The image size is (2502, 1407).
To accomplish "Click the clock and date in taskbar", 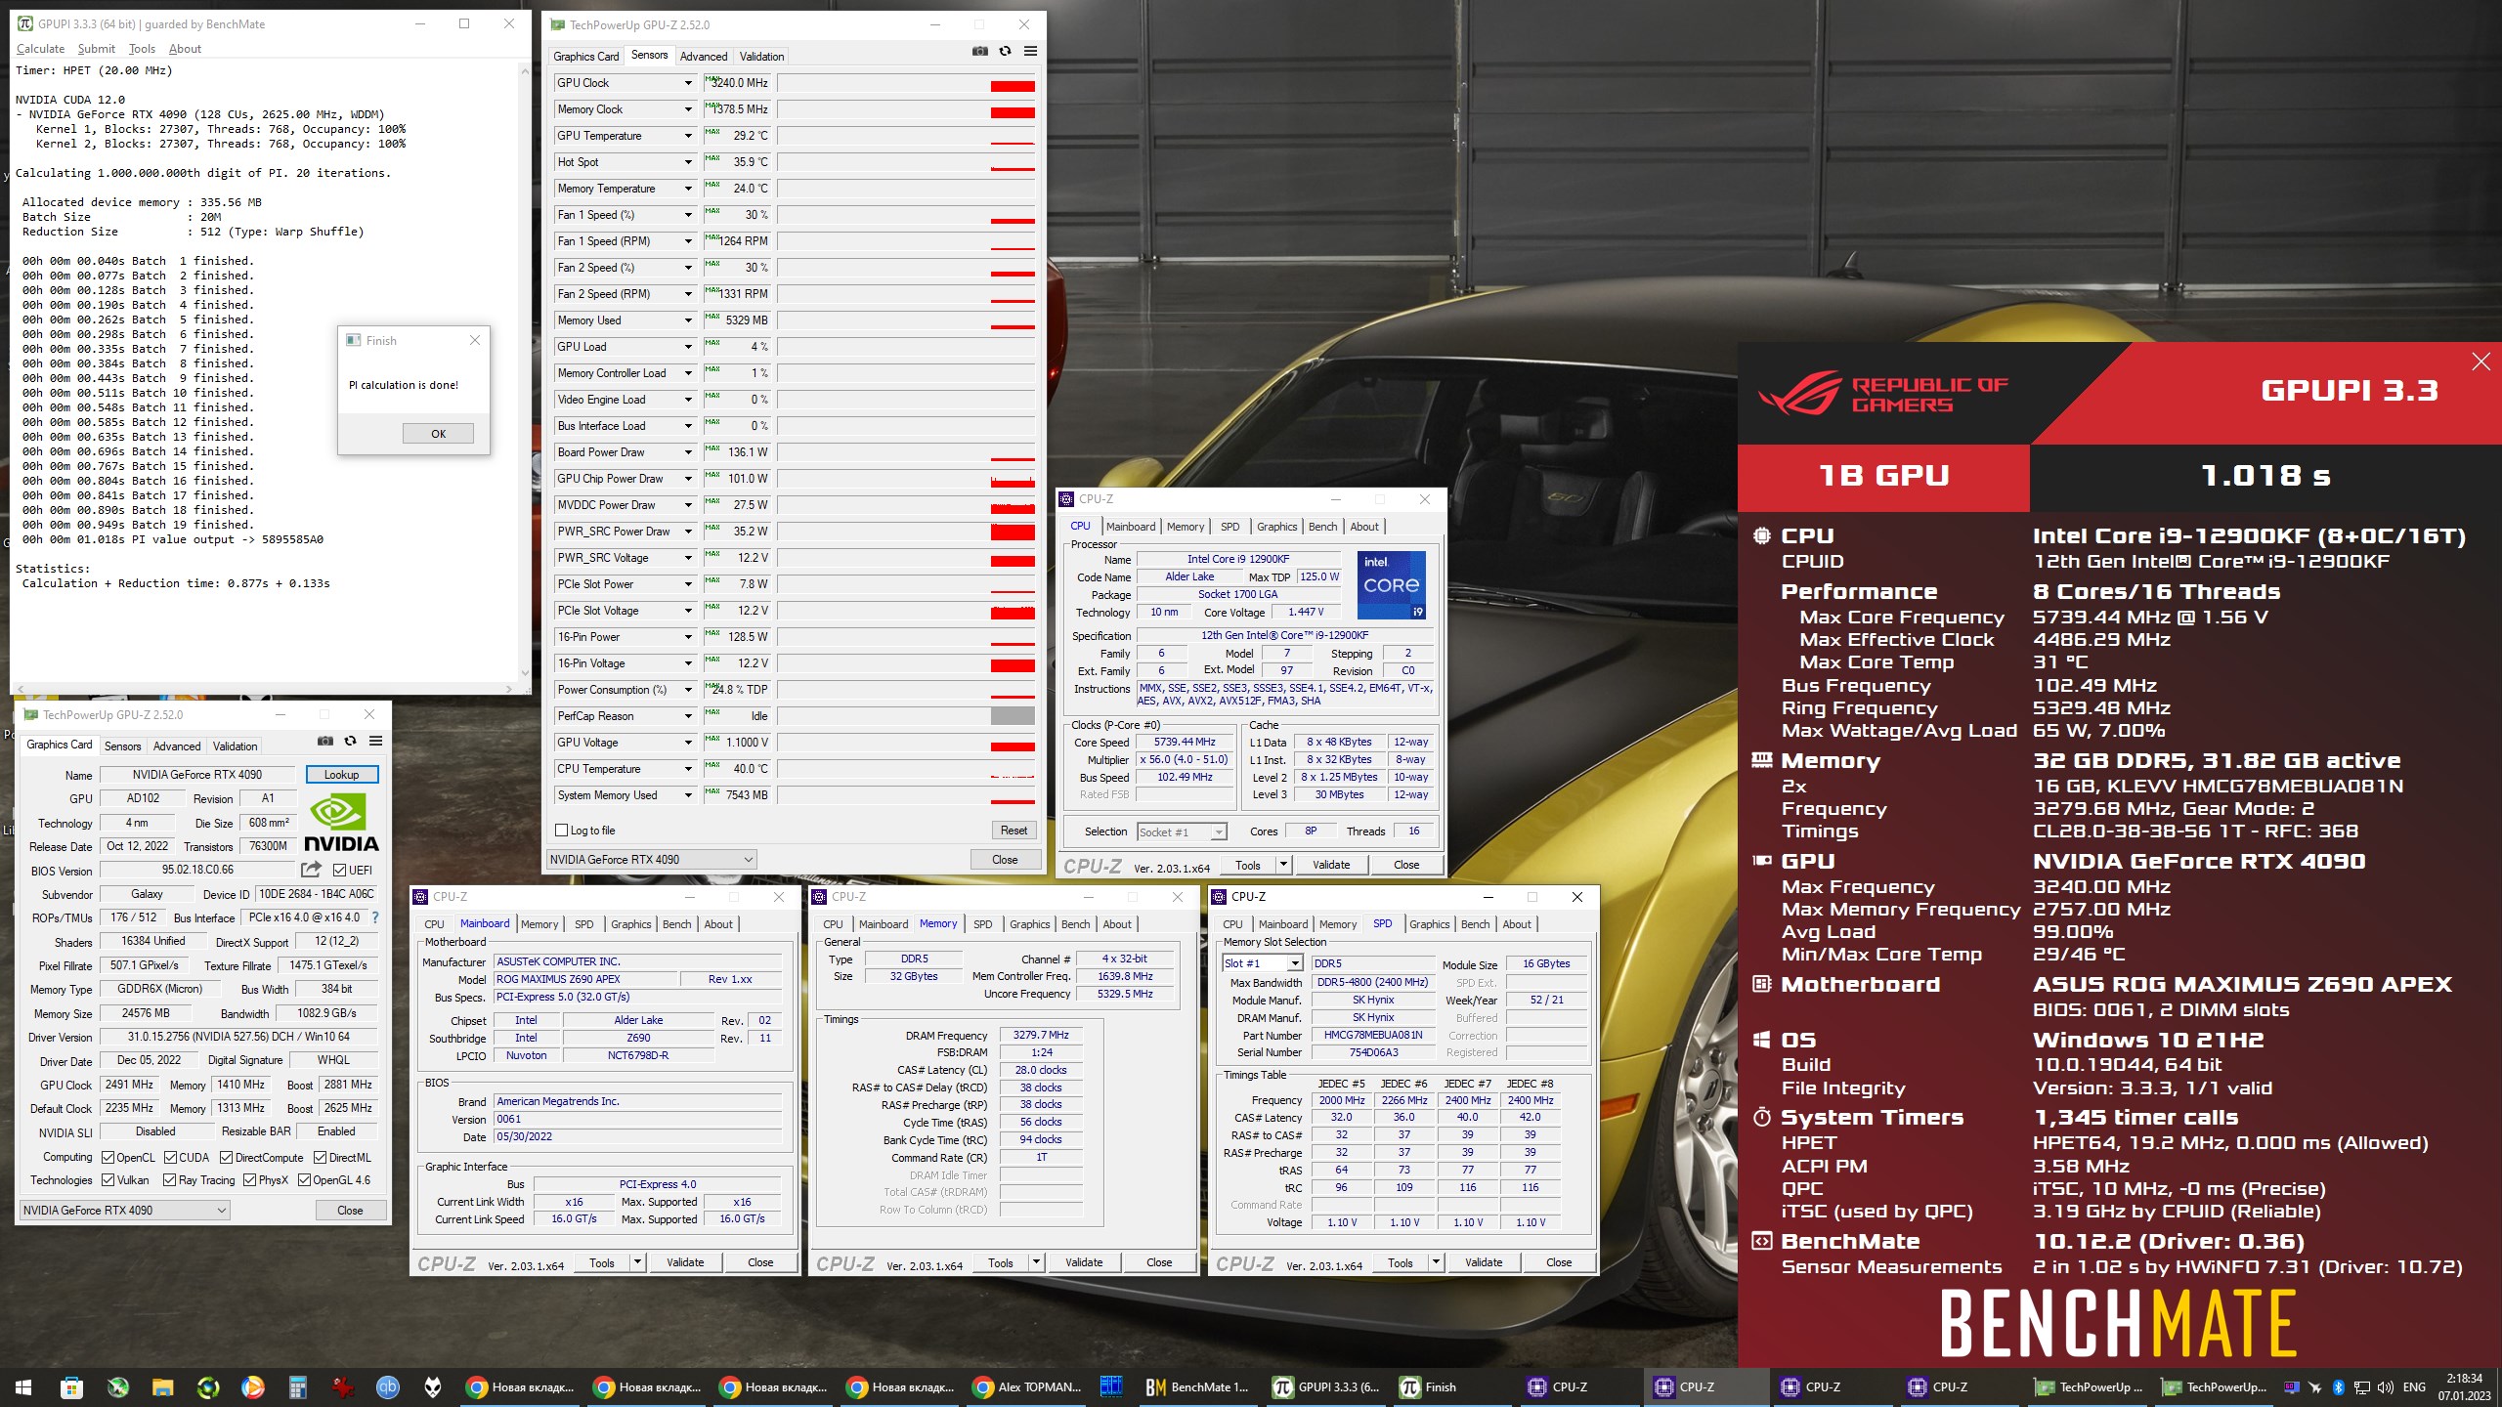I will tap(2464, 1387).
